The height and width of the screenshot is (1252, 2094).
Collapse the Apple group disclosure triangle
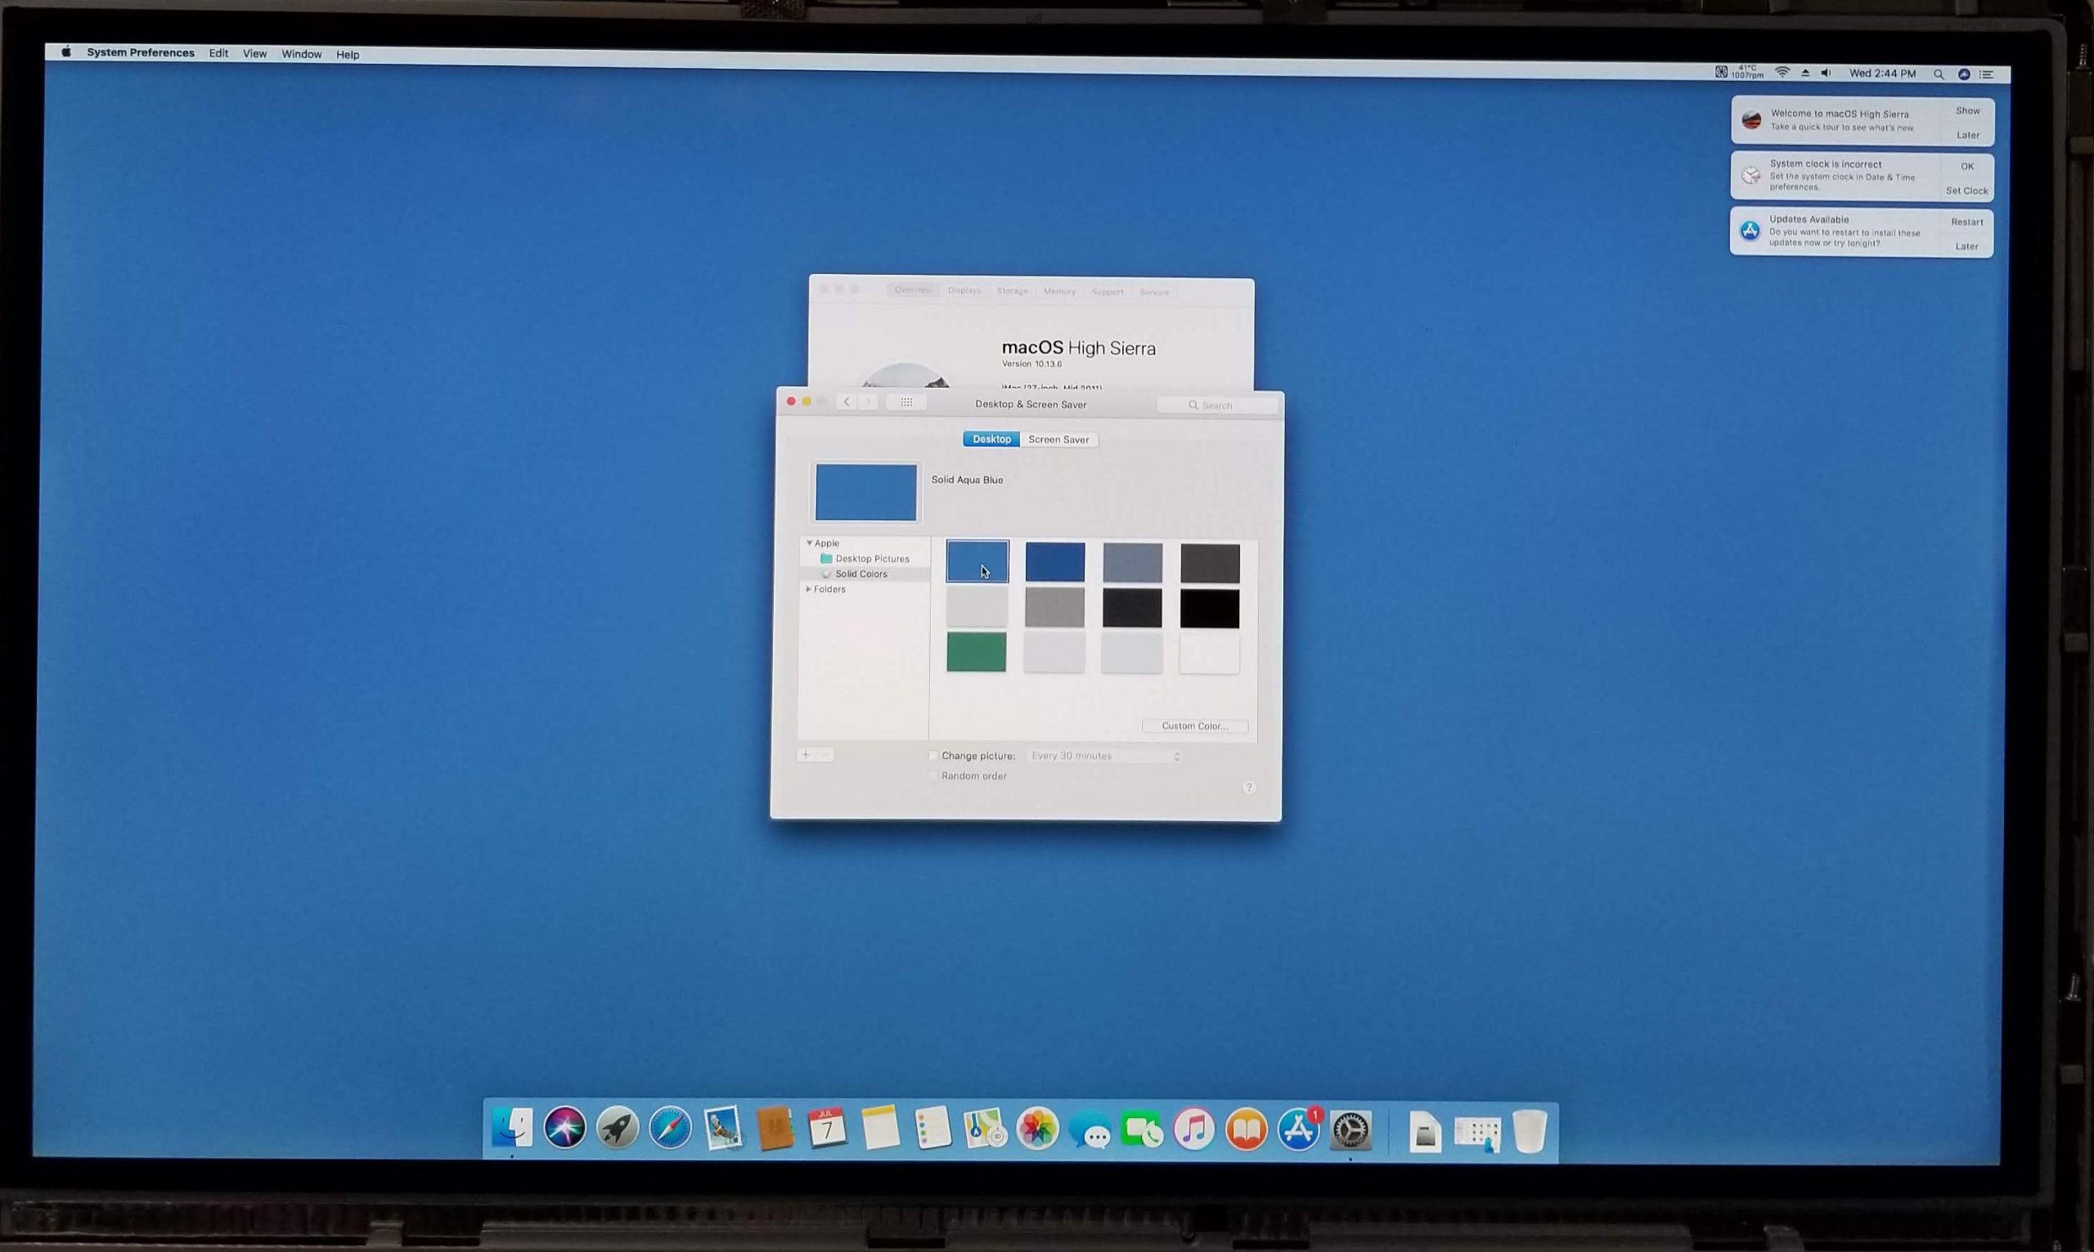(809, 543)
